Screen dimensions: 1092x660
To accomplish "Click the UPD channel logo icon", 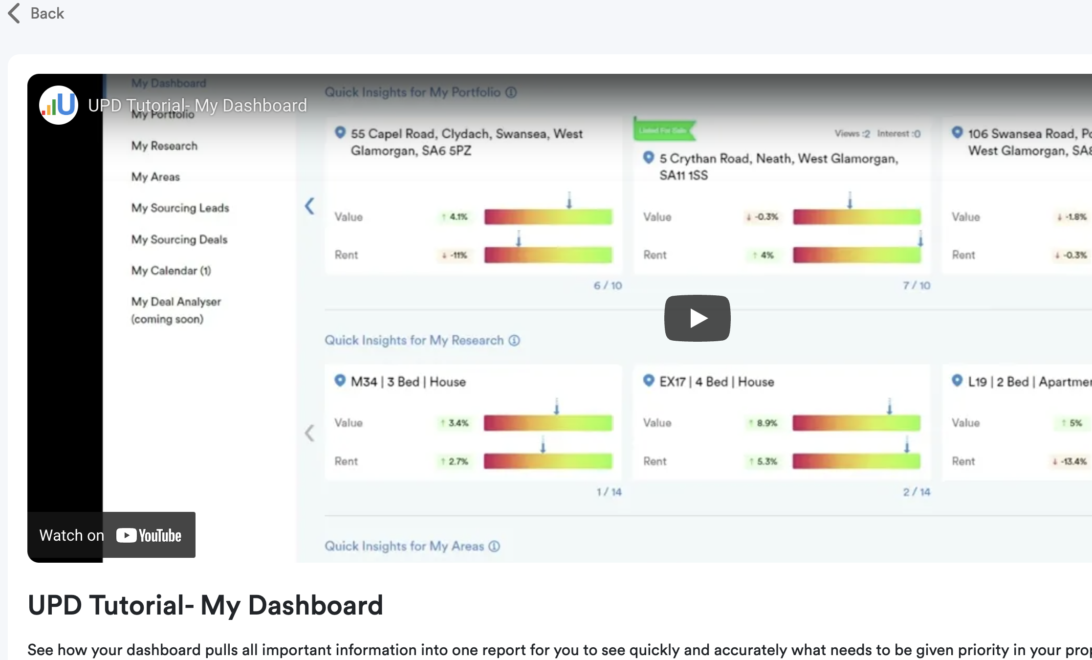I will (x=58, y=105).
